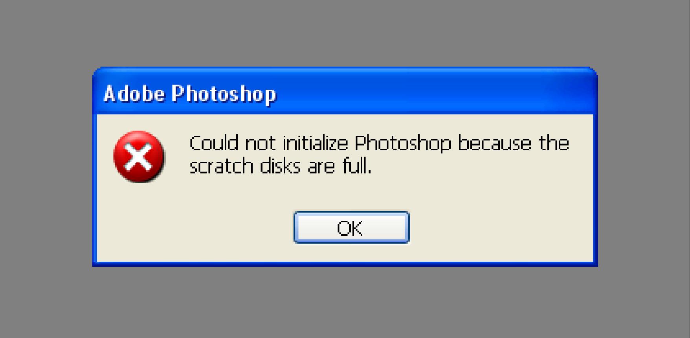The width and height of the screenshot is (690, 338).
Task: Click the words 'scratch disks' in the message
Action: pyautogui.click(x=245, y=166)
